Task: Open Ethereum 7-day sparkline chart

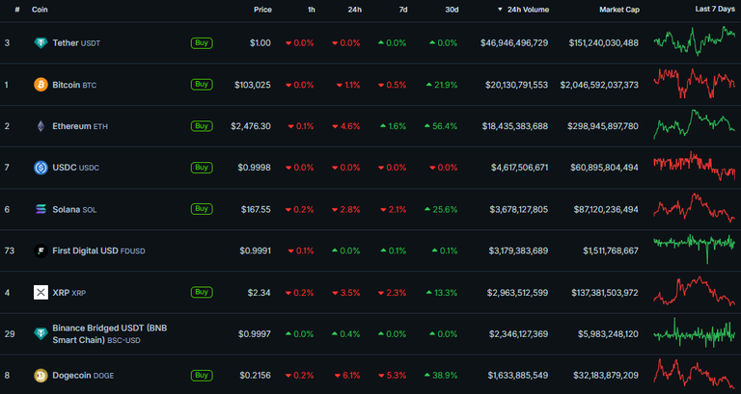Action: tap(695, 124)
